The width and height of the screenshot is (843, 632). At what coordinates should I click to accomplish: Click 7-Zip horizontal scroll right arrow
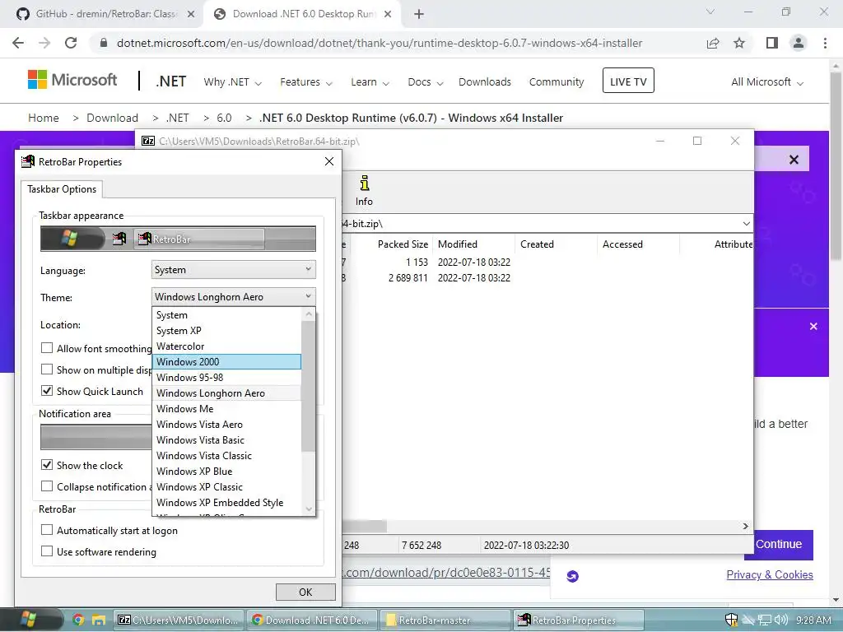[x=745, y=526]
